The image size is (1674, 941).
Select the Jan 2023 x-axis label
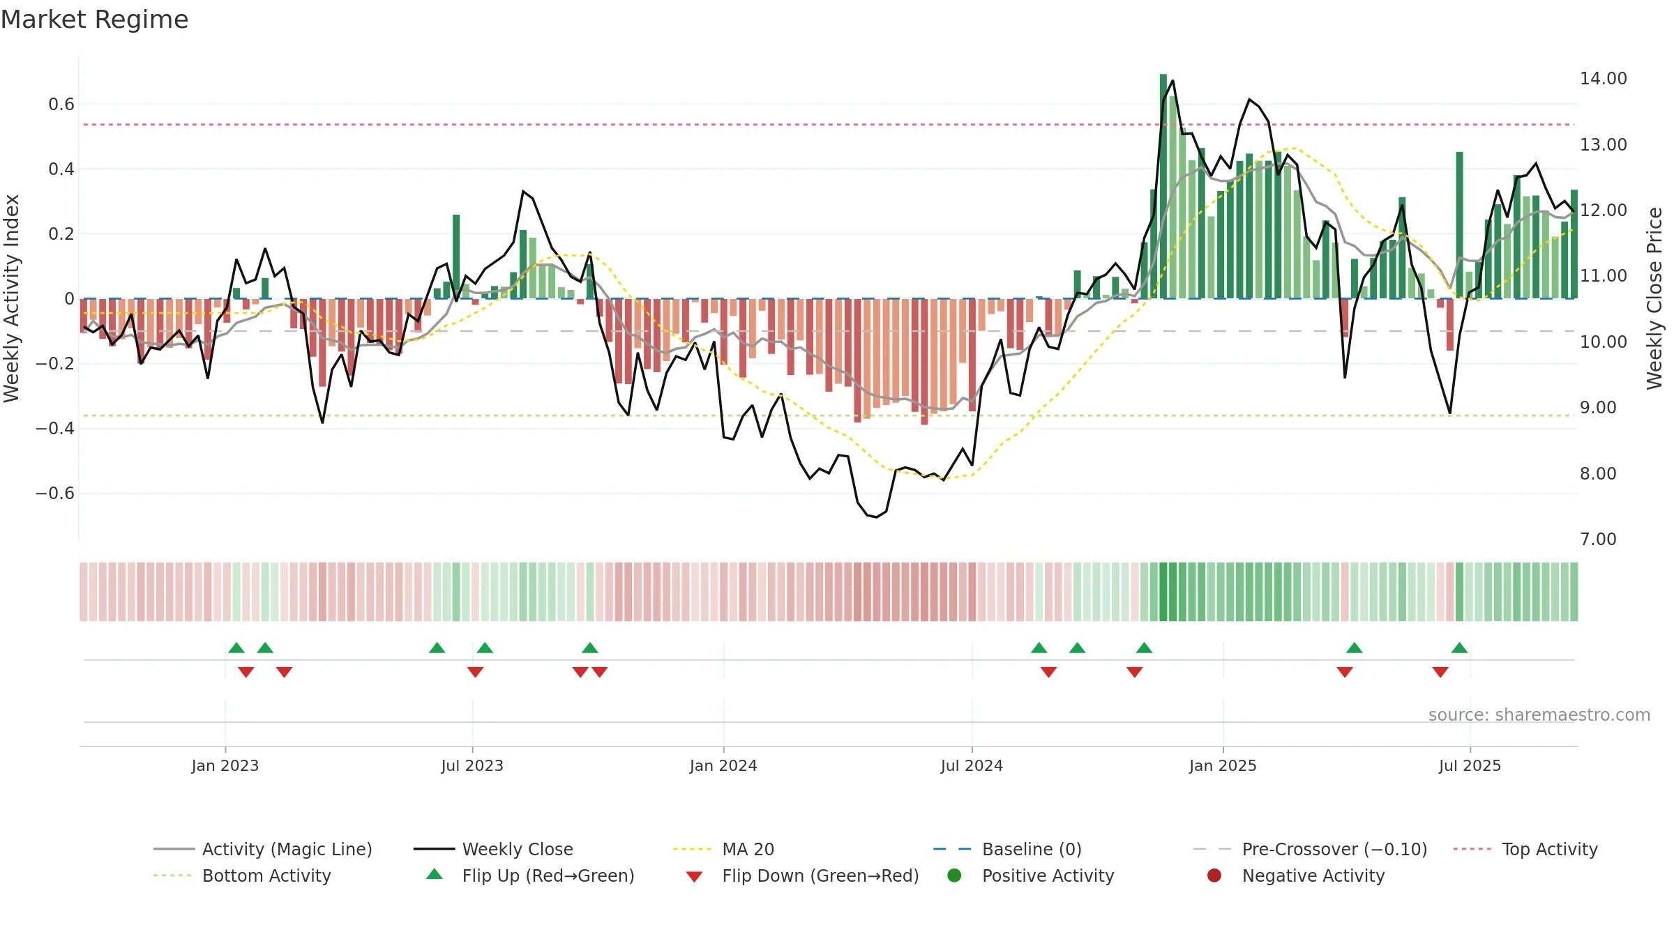(x=225, y=765)
